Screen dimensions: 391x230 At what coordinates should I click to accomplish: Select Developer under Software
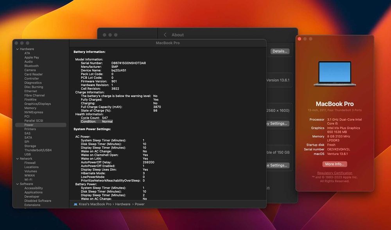[32, 197]
